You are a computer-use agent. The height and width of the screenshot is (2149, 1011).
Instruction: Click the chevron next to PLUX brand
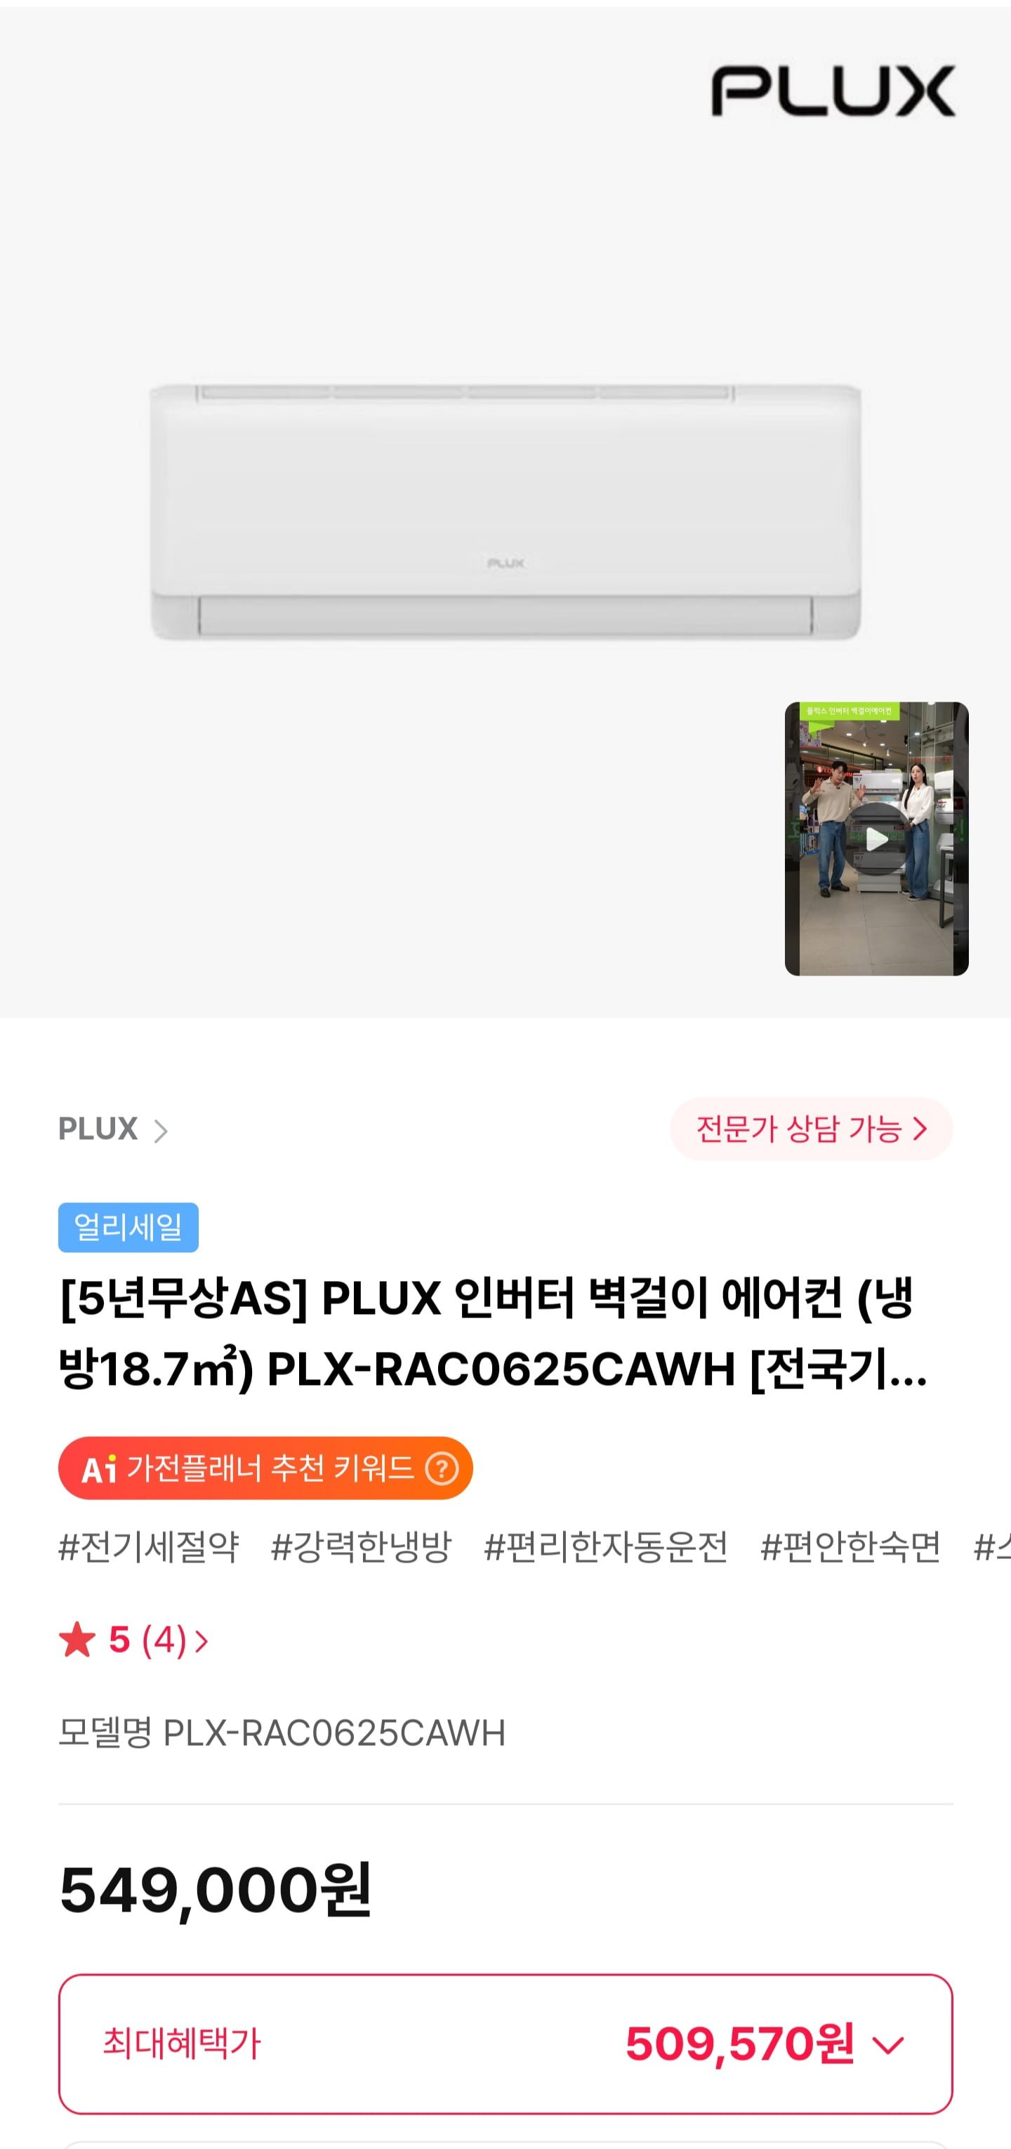tap(160, 1131)
